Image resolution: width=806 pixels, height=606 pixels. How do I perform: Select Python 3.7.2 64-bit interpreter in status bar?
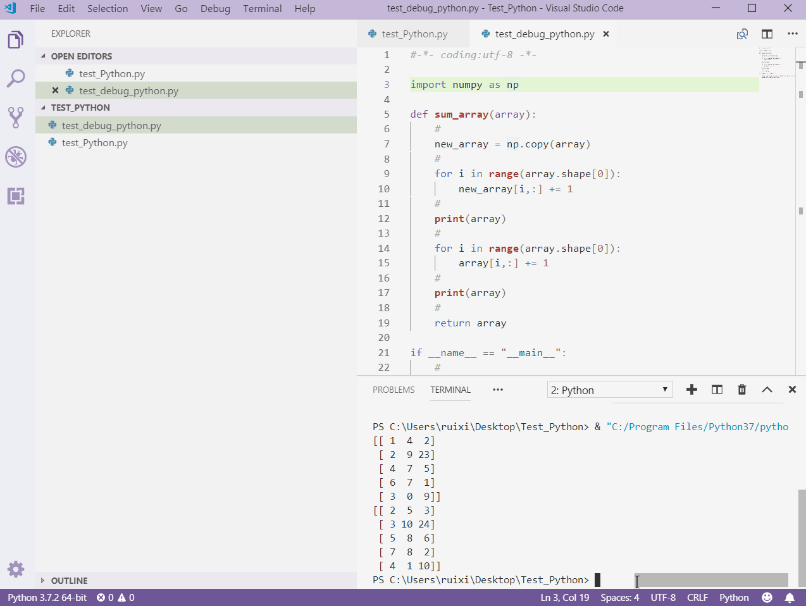[x=47, y=598]
